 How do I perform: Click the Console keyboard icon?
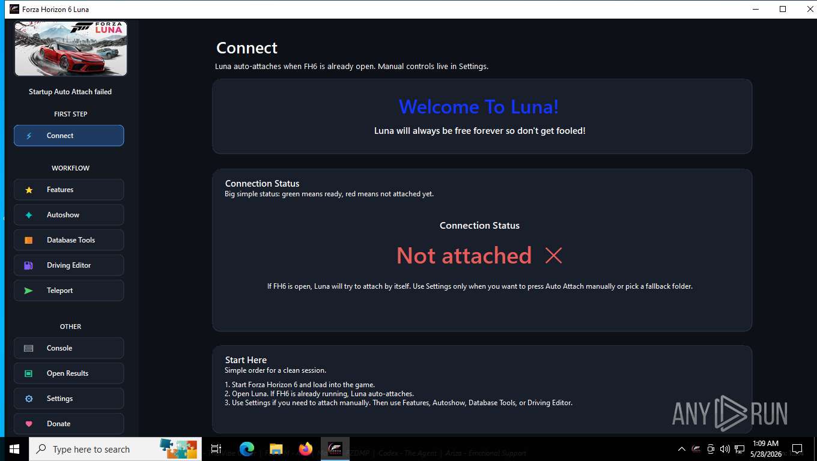[x=29, y=348]
